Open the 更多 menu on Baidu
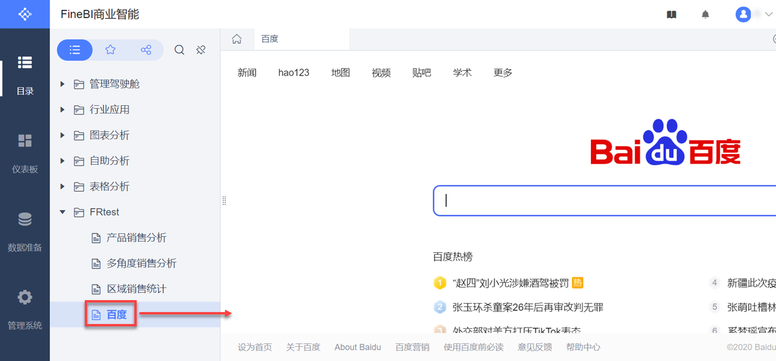The image size is (776, 361). 503,73
